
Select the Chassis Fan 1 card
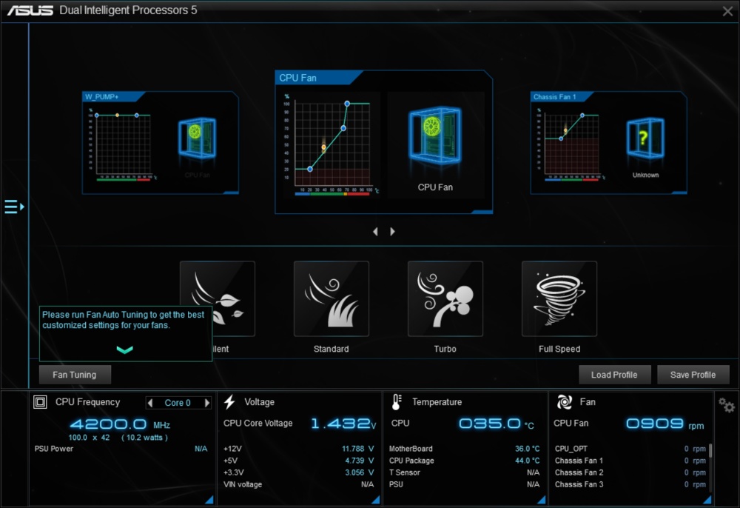pos(609,143)
